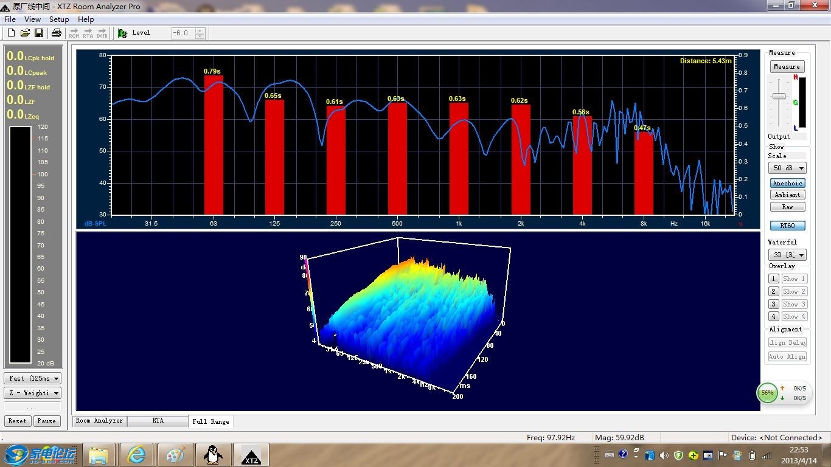Launch Internet Explorer from the taskbar
The width and height of the screenshot is (831, 467).
[x=136, y=455]
